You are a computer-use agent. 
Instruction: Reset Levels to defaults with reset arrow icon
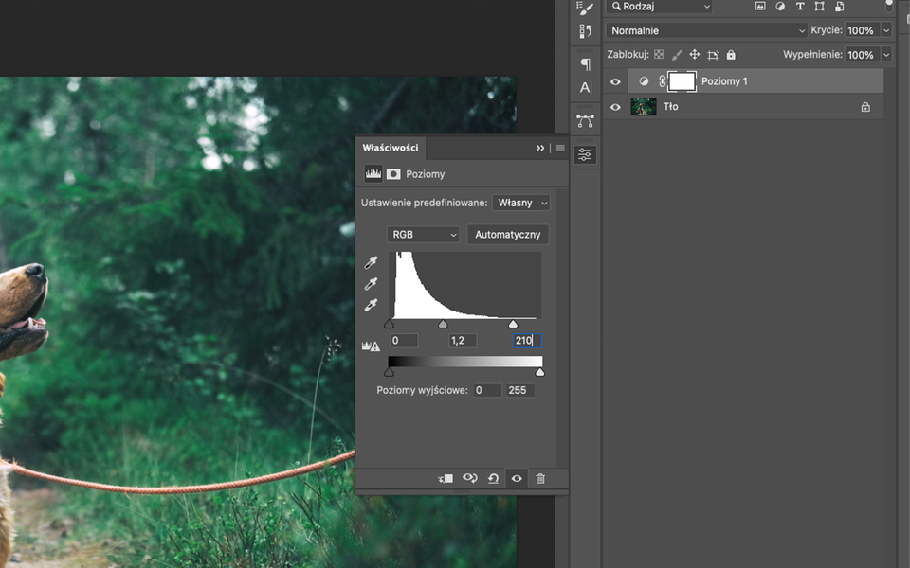pos(493,478)
